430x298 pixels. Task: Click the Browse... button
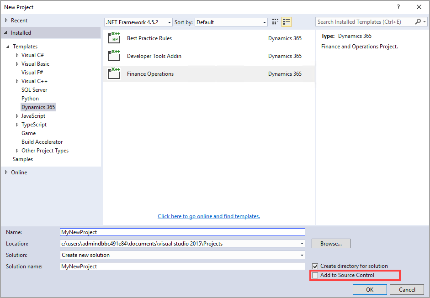coord(331,244)
